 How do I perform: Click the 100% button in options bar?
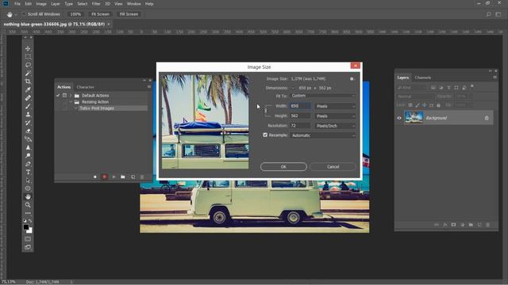(x=75, y=14)
